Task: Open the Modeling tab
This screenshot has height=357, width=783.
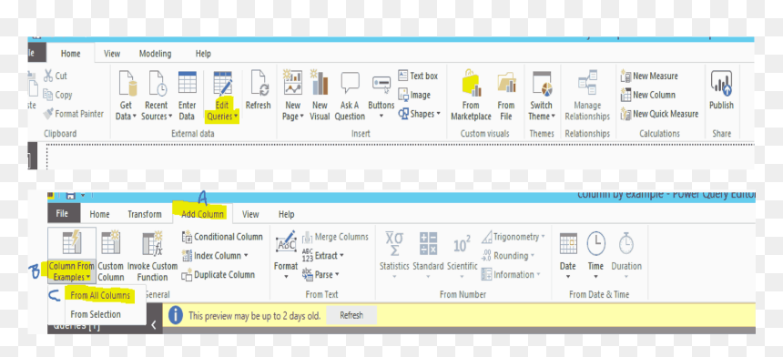Action: click(x=156, y=54)
